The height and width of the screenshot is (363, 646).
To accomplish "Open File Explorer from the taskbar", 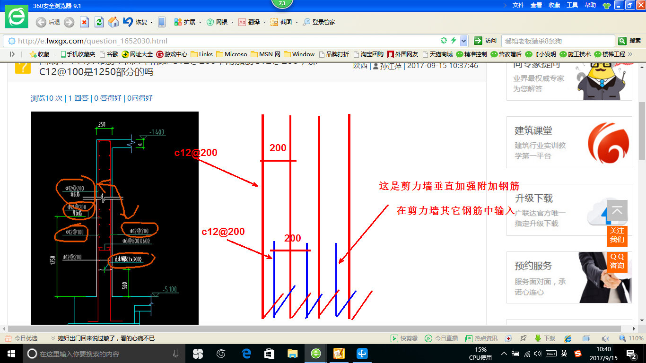I will click(x=293, y=353).
